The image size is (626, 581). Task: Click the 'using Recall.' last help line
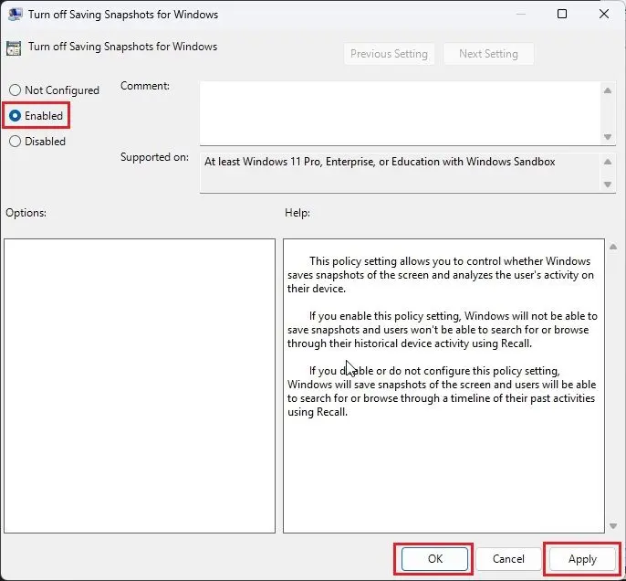point(318,412)
